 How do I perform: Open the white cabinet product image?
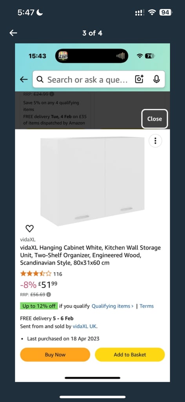92,181
